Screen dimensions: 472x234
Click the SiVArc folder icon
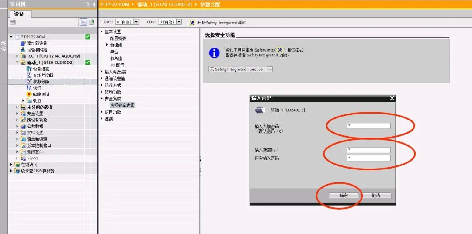[x=23, y=158]
